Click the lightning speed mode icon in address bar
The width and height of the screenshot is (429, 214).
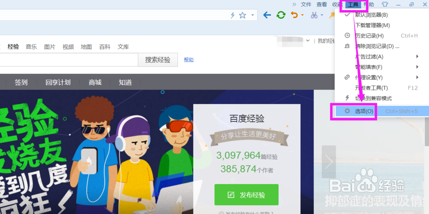coord(233,15)
